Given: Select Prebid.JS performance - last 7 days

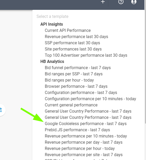Looking at the screenshot, I should coord(77,130).
